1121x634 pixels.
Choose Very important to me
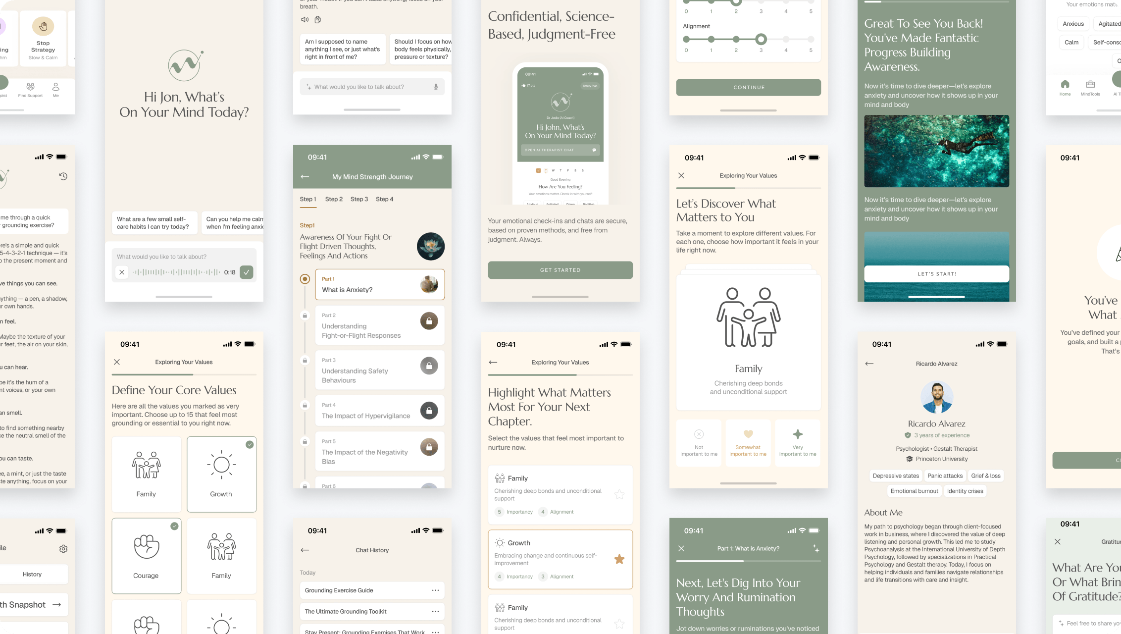coord(798,443)
